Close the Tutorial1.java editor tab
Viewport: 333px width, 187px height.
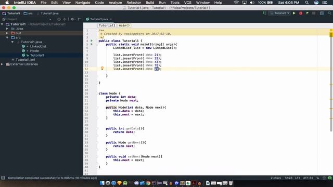click(111, 19)
